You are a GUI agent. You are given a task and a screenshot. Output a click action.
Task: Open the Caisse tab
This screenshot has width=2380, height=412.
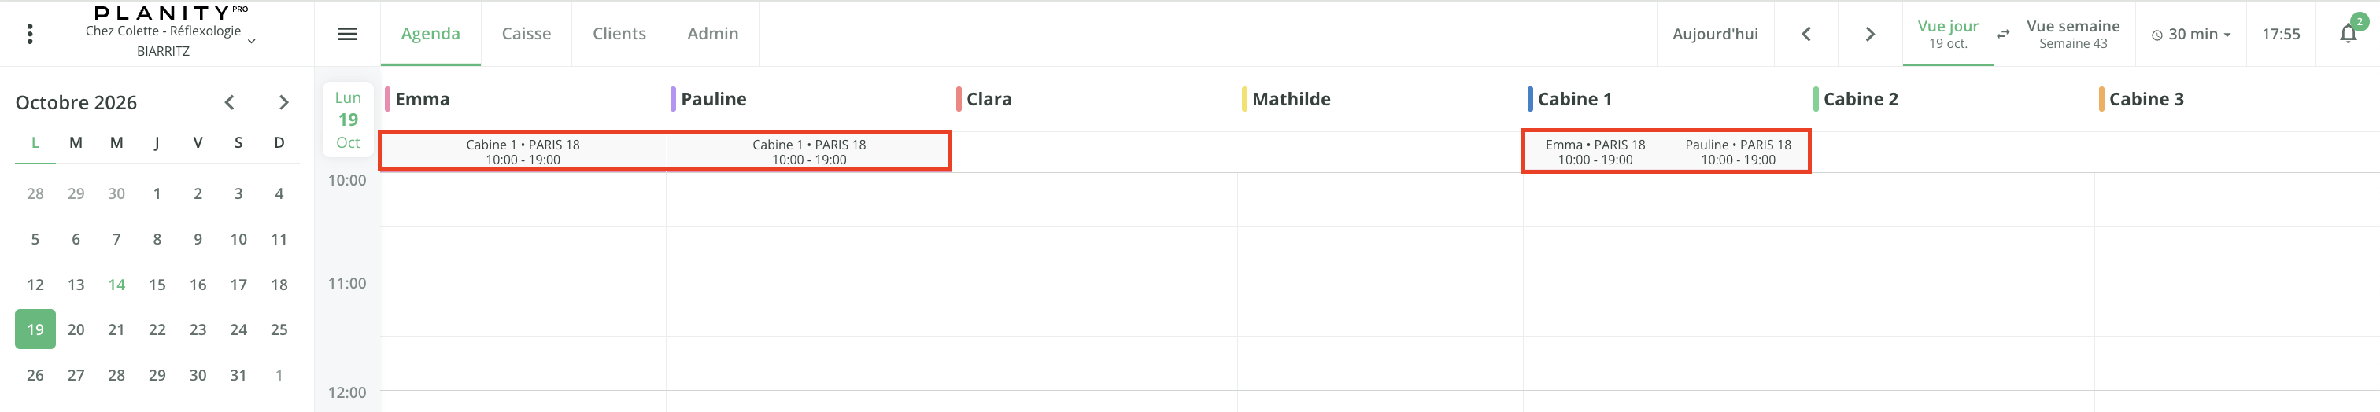point(526,34)
